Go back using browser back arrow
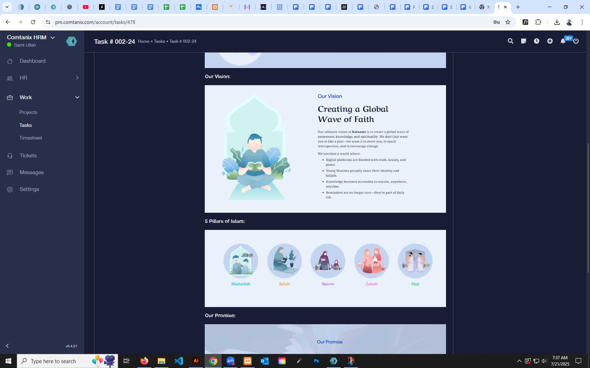The width and height of the screenshot is (590, 368). pos(8,22)
